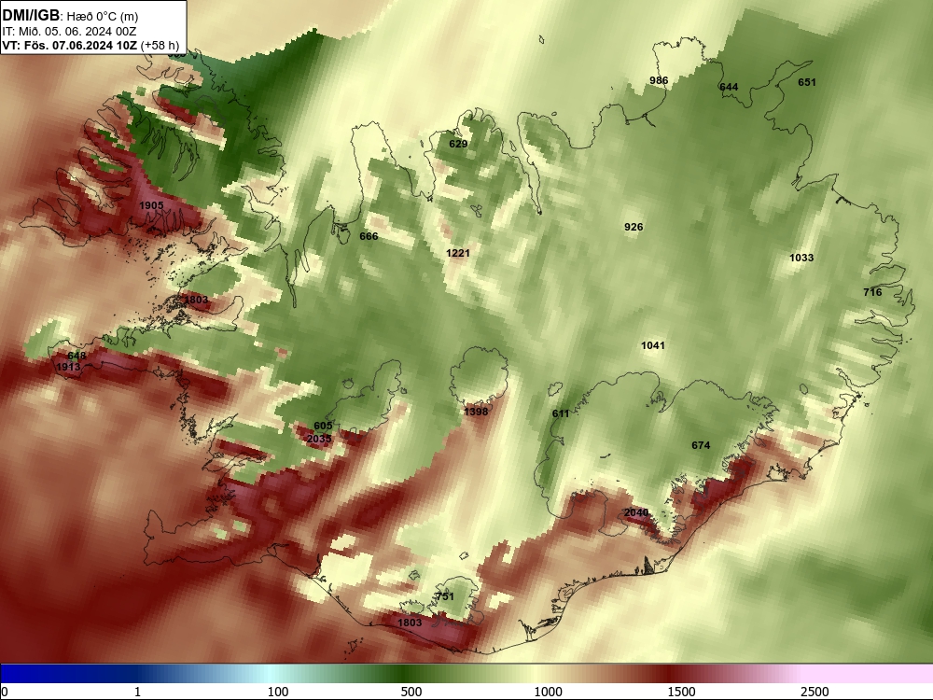The height and width of the screenshot is (700, 933).
Task: Select the 651 map label
Action: click(x=807, y=82)
